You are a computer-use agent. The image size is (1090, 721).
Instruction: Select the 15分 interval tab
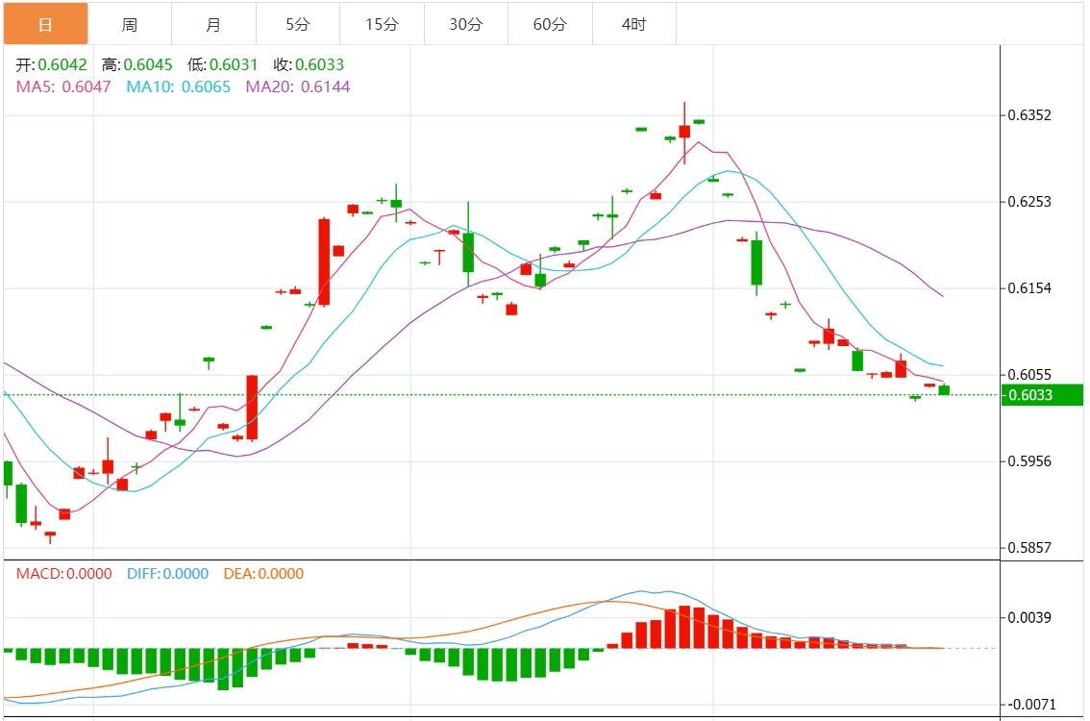pos(383,24)
